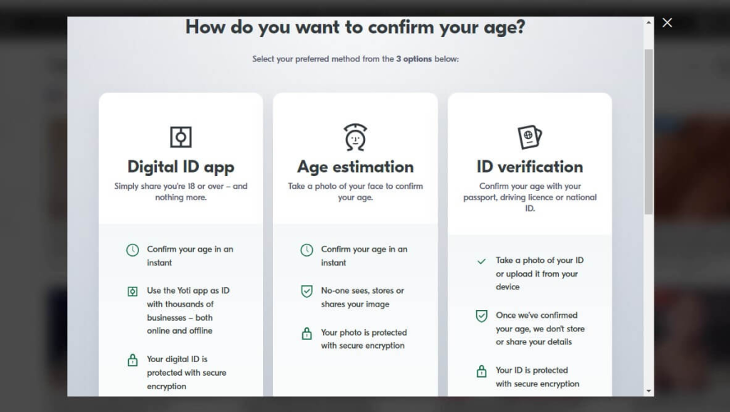Click the Age estimation face icon
The height and width of the screenshot is (412, 730).
(355, 135)
